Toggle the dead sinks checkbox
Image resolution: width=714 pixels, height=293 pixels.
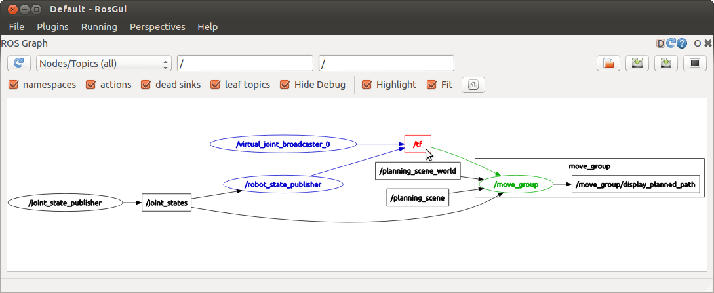[x=146, y=85]
